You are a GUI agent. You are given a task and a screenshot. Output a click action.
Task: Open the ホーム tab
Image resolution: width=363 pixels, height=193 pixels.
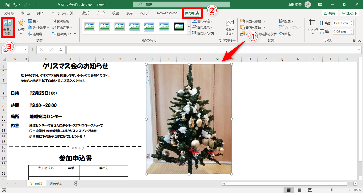pyautogui.click(x=26, y=13)
